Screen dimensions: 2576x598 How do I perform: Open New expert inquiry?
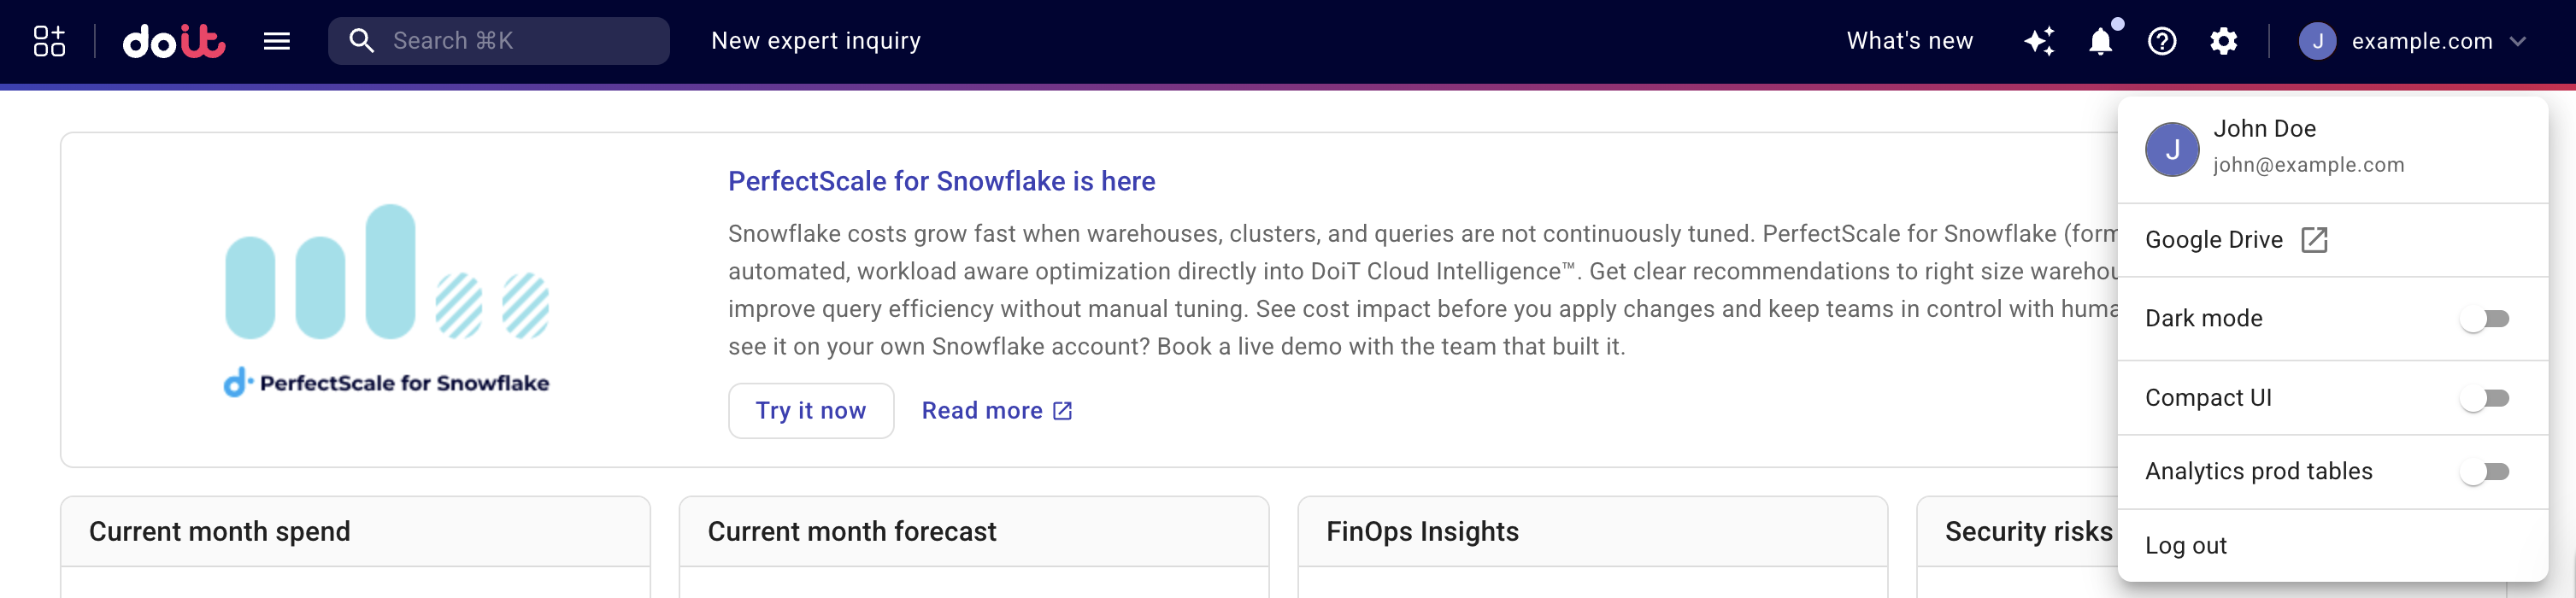[x=815, y=41]
